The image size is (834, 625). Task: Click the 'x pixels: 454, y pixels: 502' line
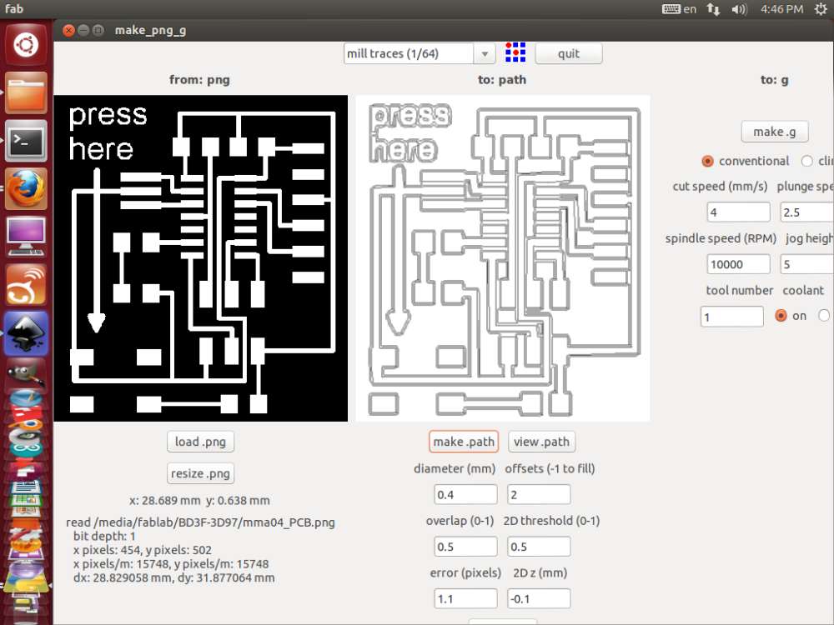click(x=143, y=550)
